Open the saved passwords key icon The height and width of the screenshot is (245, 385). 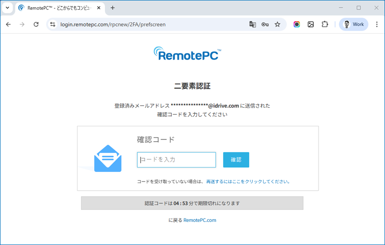[265, 24]
